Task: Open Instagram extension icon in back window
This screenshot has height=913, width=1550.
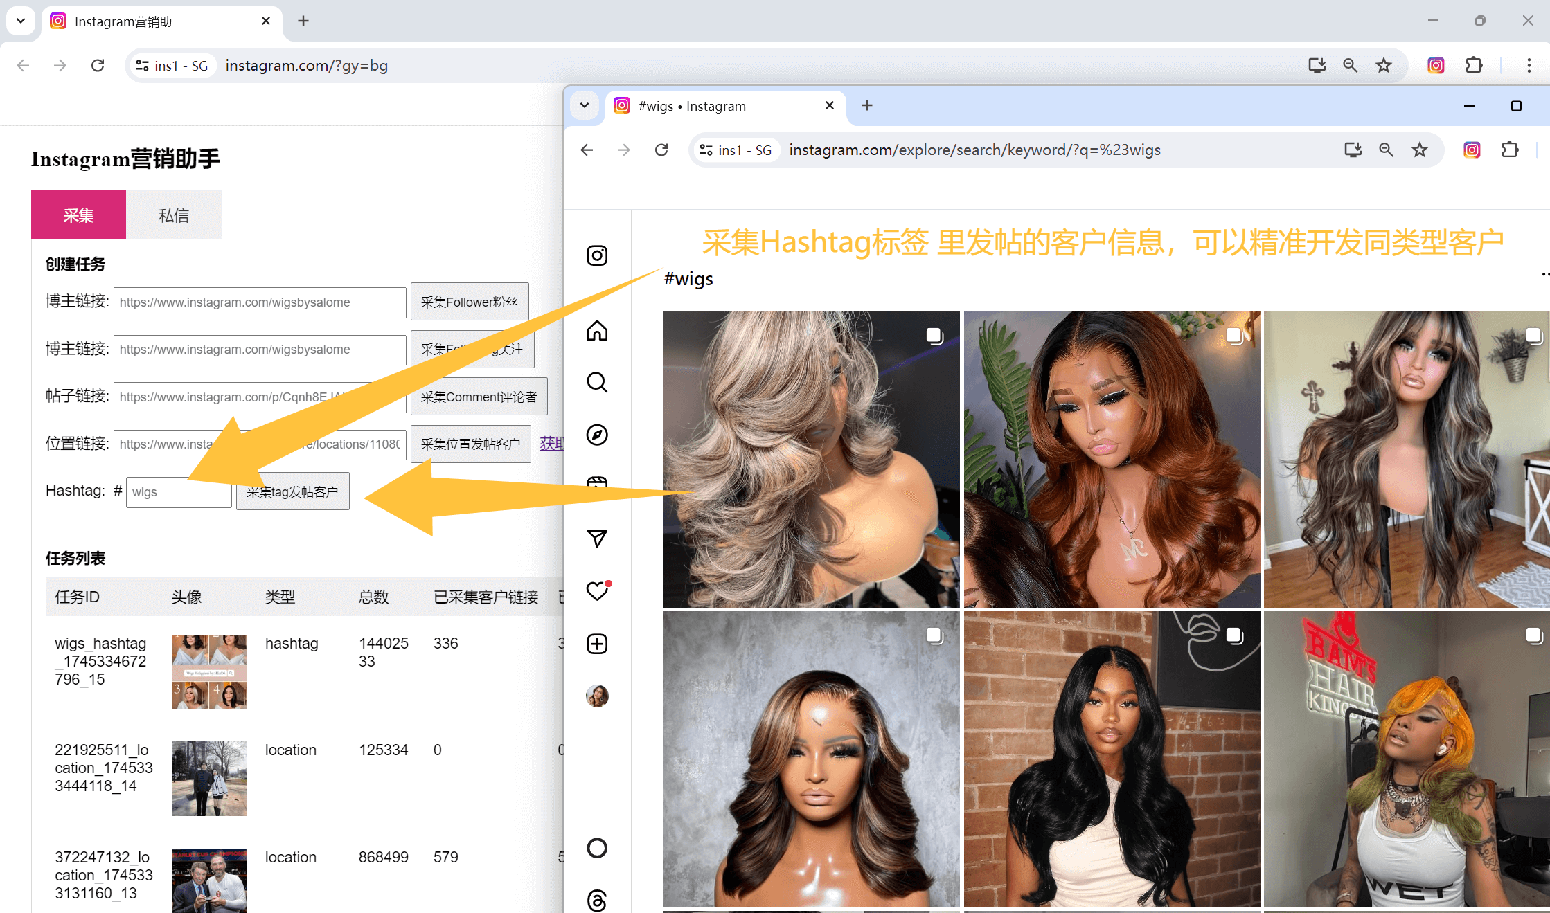Action: [x=1436, y=65]
